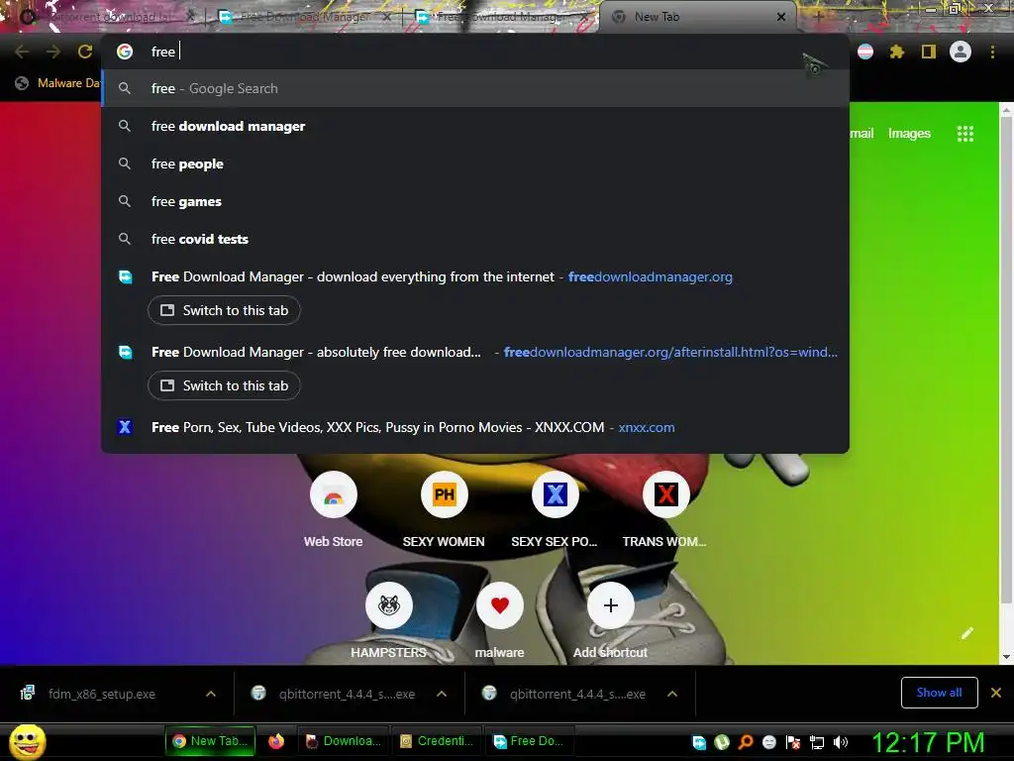Select the XNXX.COM history suggestion
Viewport: 1014px width, 761px height.
[475, 427]
